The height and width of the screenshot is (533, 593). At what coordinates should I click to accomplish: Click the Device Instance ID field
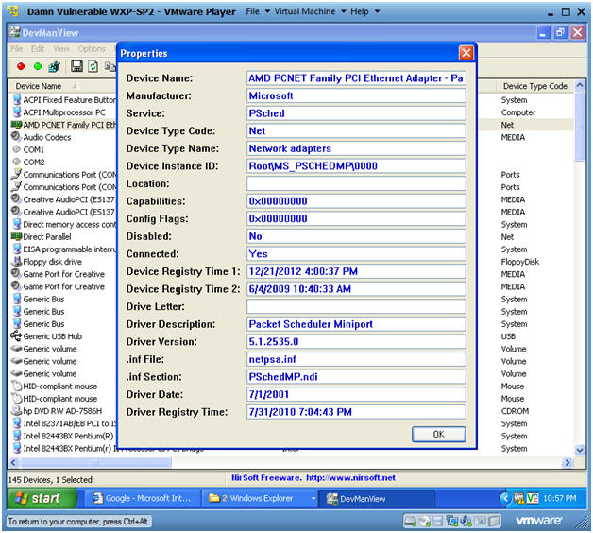click(356, 165)
